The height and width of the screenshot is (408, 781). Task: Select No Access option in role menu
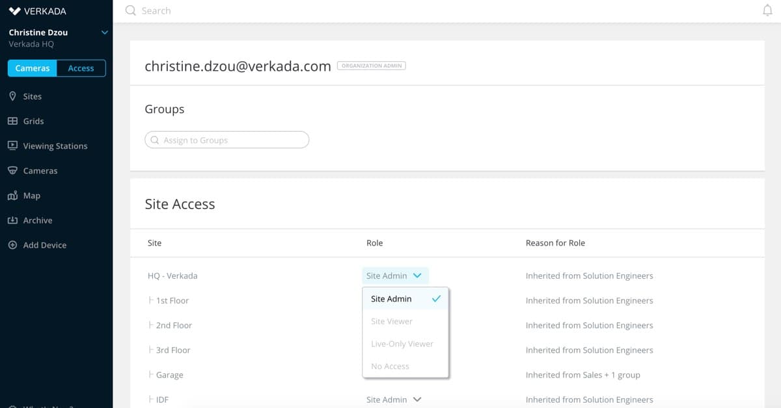click(390, 366)
